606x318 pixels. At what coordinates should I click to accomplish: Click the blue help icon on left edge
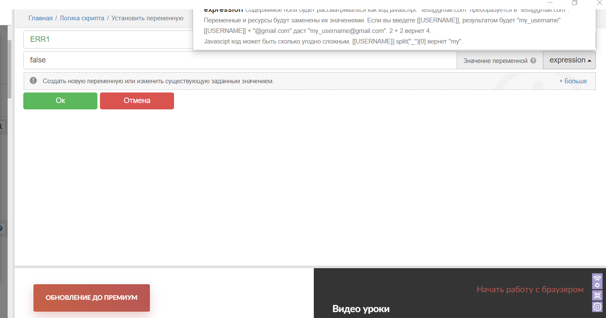(x=2, y=228)
